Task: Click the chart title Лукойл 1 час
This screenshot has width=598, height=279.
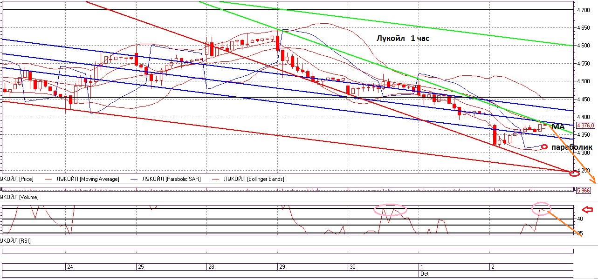Action: click(403, 39)
